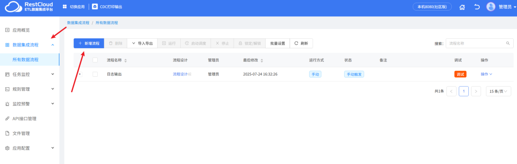Click the 数据集成流程 grid icon
The width and height of the screenshot is (517, 164).
(7, 45)
